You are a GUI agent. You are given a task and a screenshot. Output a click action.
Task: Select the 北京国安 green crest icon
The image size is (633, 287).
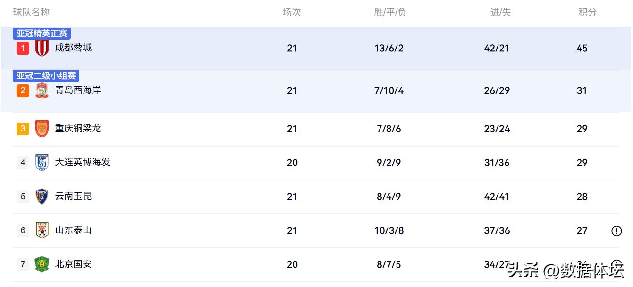click(x=42, y=264)
